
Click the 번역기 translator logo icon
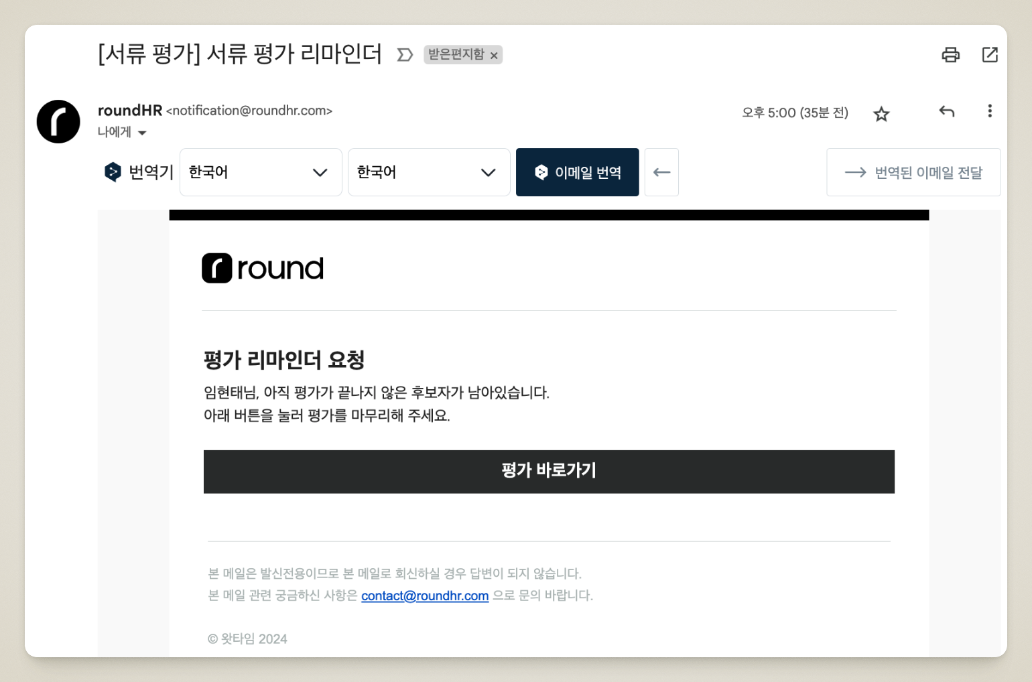pos(113,172)
